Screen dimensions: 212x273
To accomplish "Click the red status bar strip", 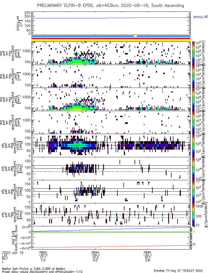I will tap(111, 38).
